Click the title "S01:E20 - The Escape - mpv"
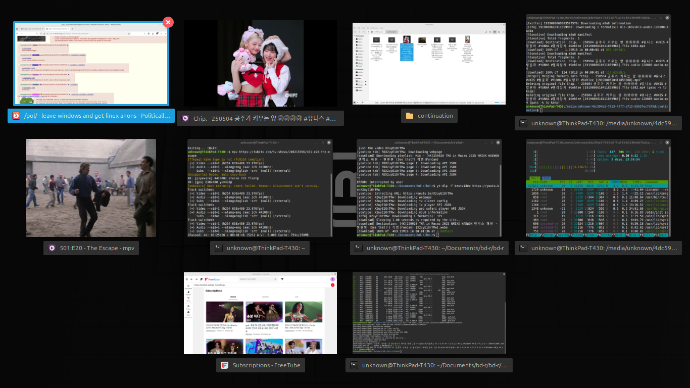This screenshot has height=388, width=690. tap(96, 248)
